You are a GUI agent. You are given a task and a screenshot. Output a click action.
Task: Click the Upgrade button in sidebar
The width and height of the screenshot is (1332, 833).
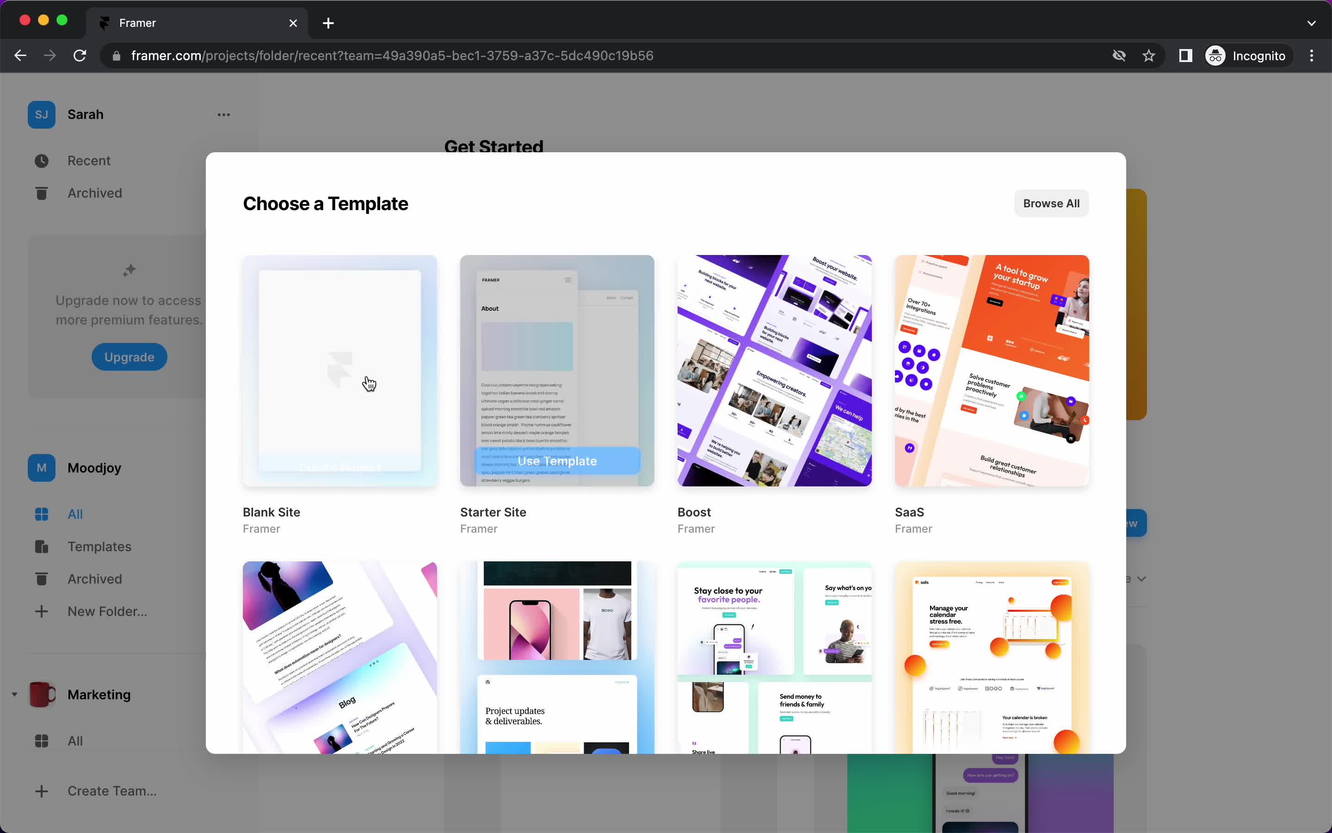coord(129,357)
